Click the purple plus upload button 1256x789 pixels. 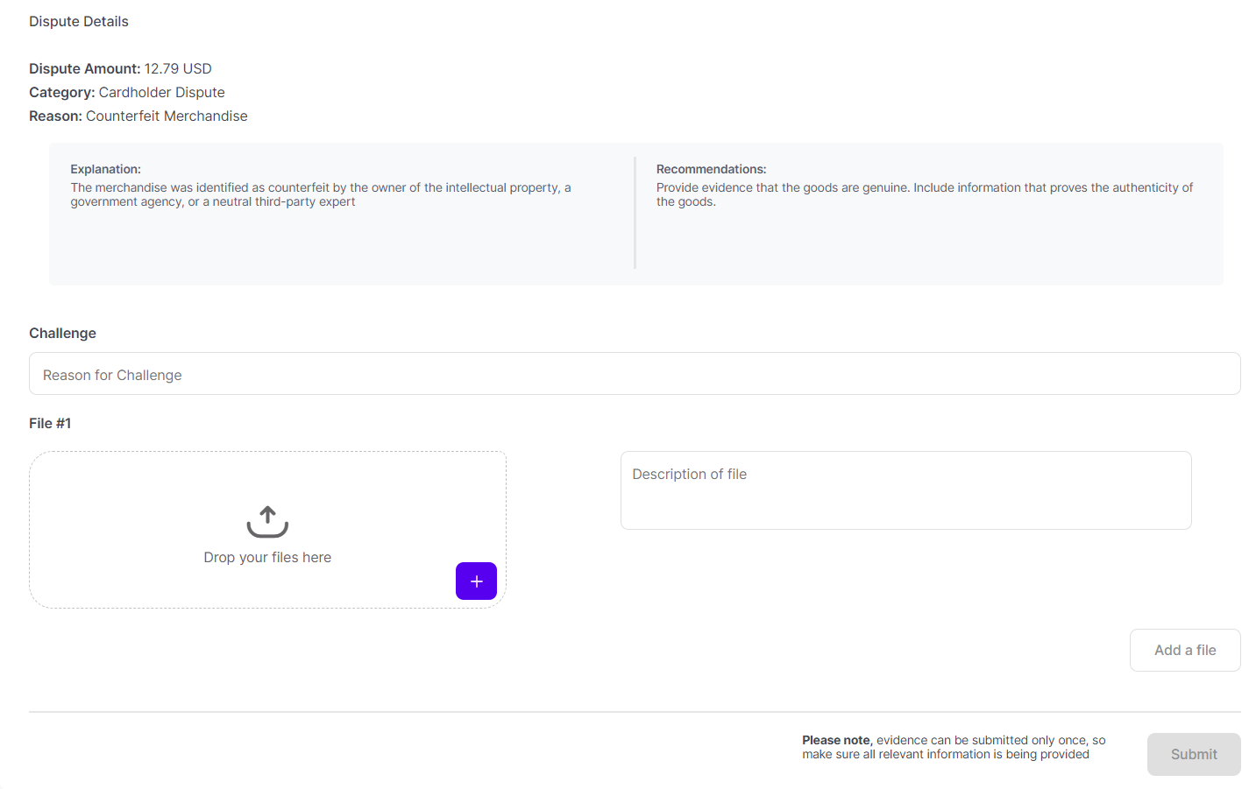tap(476, 581)
